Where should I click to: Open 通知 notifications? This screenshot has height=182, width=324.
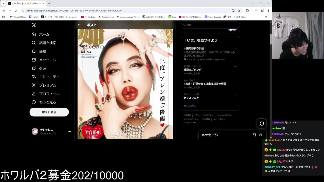[39, 51]
